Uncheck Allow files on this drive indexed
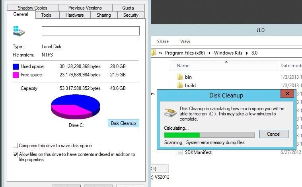 tap(15, 154)
